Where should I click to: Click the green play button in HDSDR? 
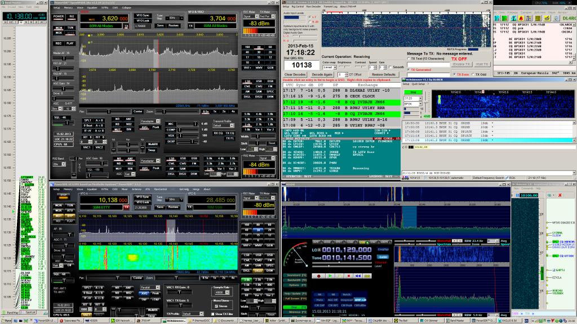click(329, 276)
